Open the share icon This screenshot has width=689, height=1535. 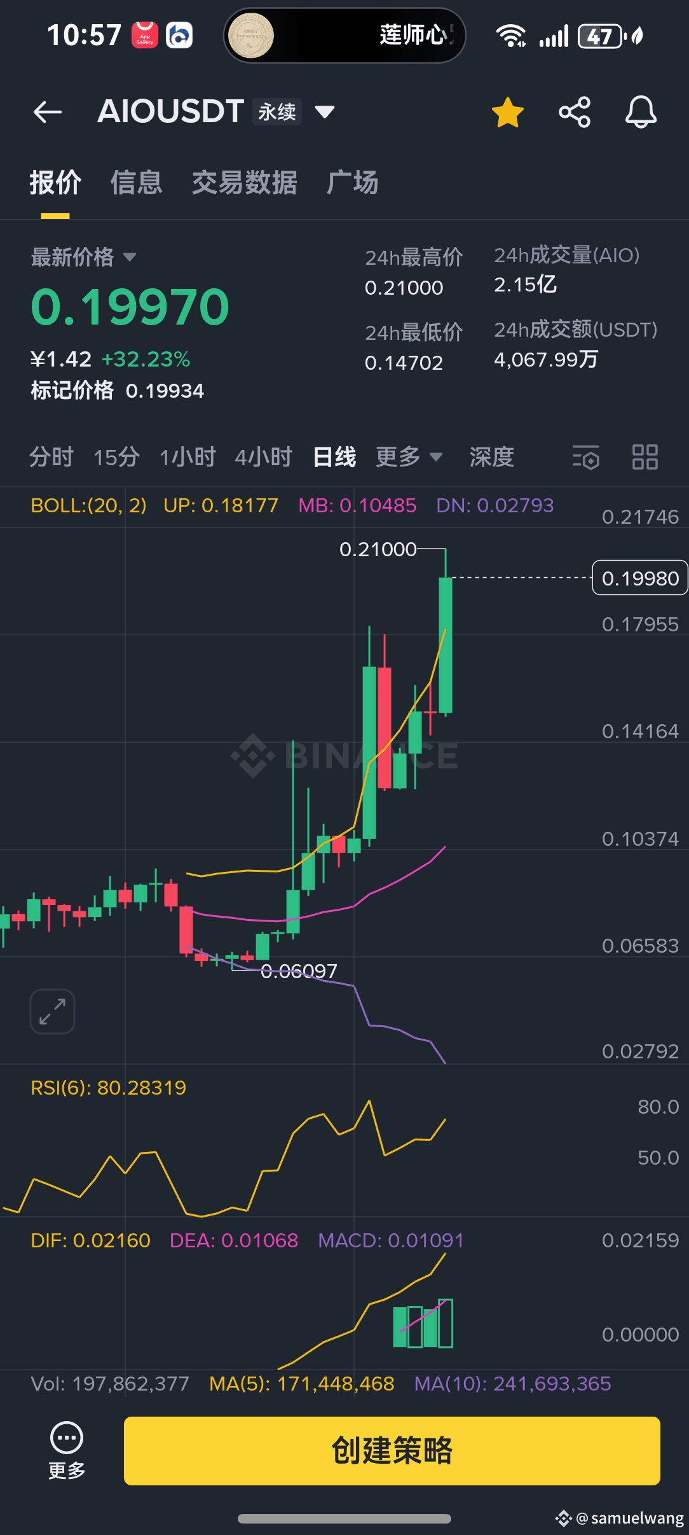coord(575,112)
